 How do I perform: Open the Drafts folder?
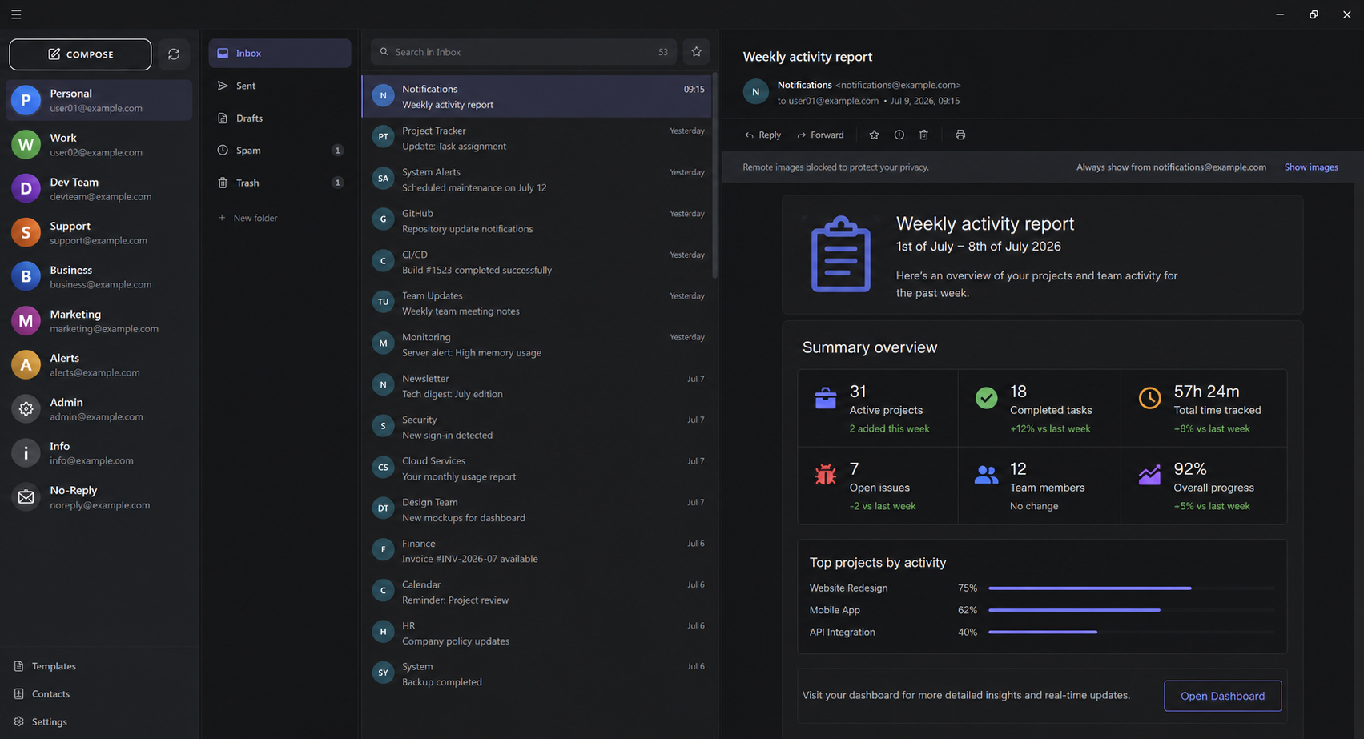(x=280, y=118)
